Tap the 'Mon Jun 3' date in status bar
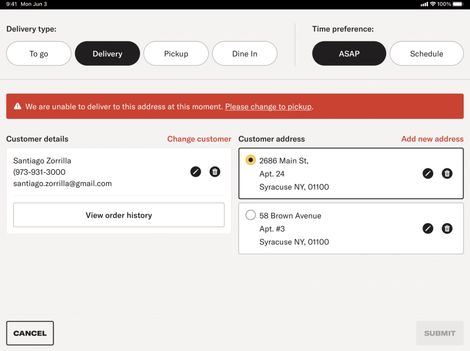 (34, 4)
